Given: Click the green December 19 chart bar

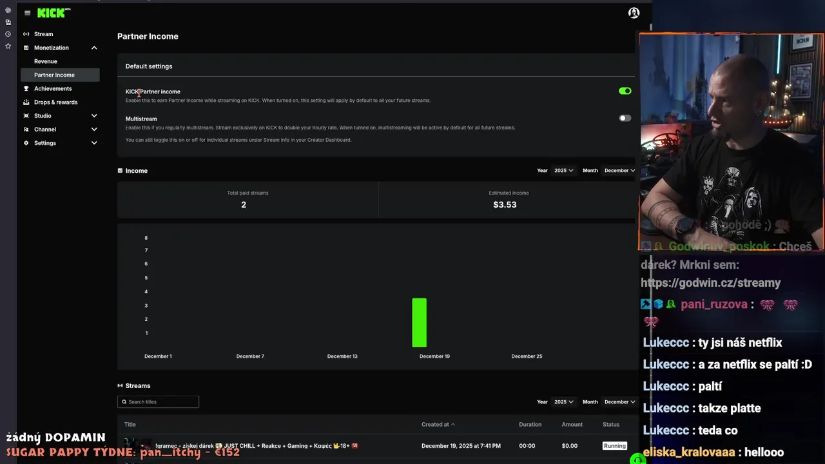Looking at the screenshot, I should pyautogui.click(x=420, y=322).
